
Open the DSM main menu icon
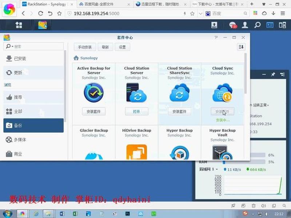(19, 25)
